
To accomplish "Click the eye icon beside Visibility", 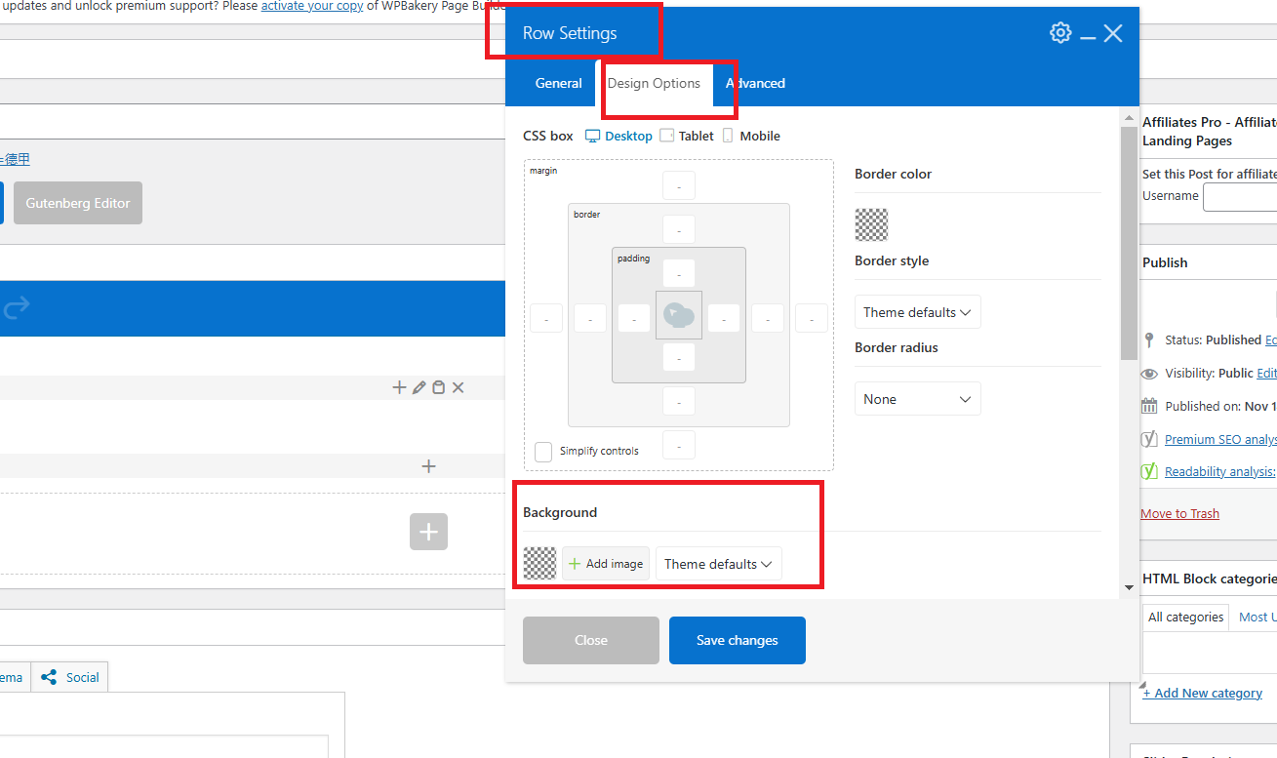I will coord(1149,374).
